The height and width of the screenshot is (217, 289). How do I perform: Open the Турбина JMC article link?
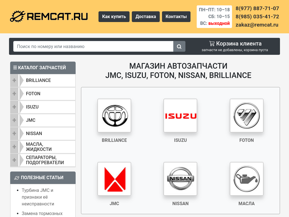point(38,197)
